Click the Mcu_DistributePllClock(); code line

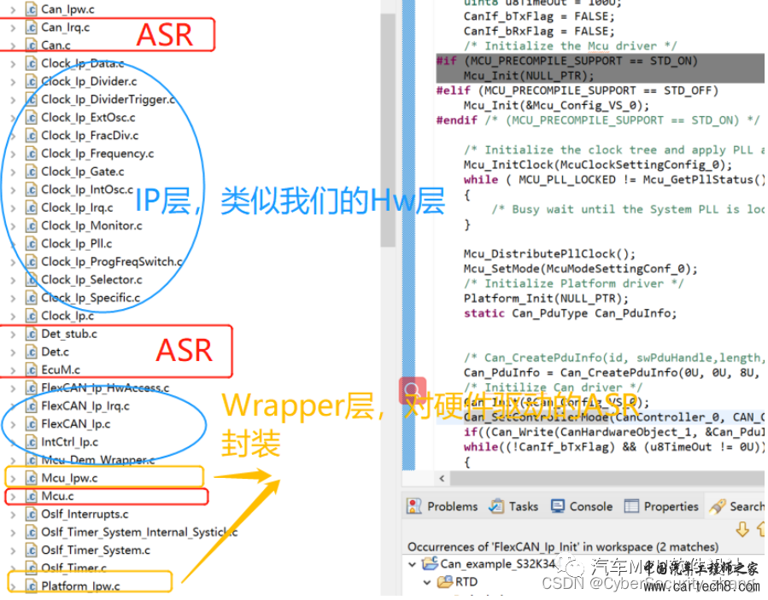click(549, 254)
